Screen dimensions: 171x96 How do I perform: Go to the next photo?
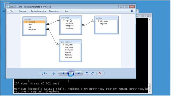(x=79, y=73)
